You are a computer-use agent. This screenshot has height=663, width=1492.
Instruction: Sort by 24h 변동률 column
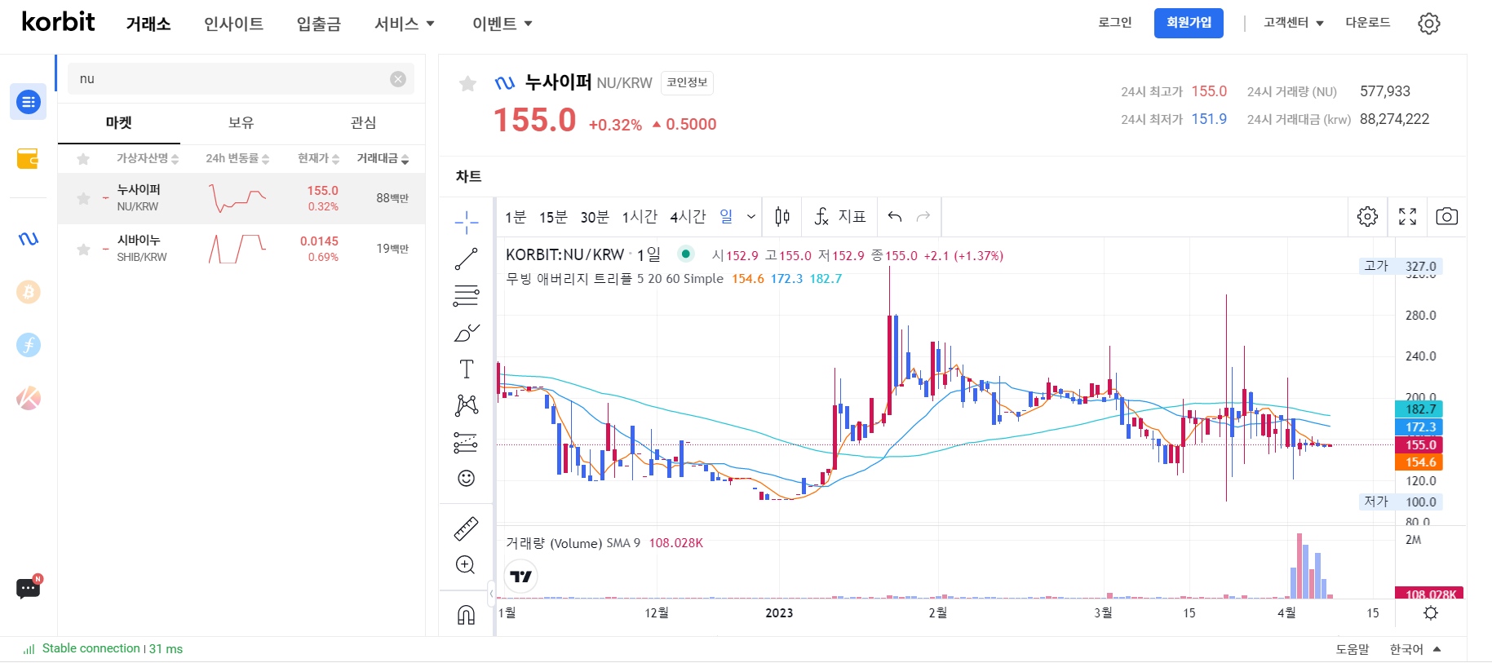(237, 158)
